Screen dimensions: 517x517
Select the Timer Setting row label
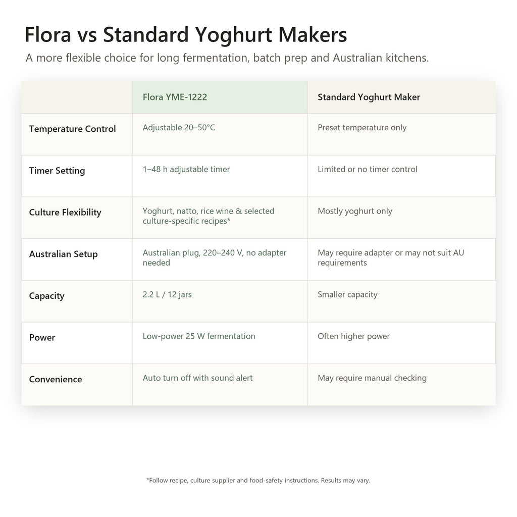tap(57, 171)
